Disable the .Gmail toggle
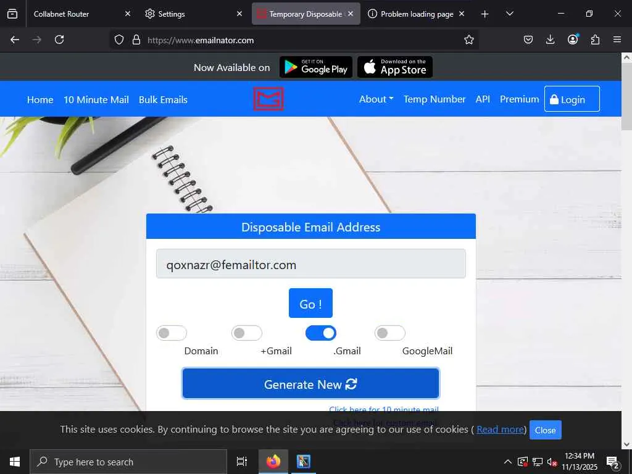Image resolution: width=632 pixels, height=474 pixels. coord(321,333)
